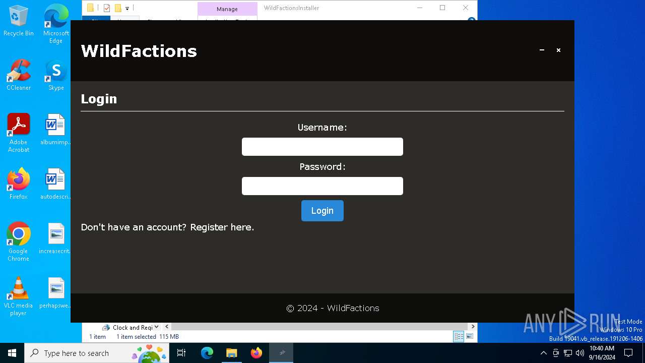Click the '1 item selected 115 MB' status text

148,337
